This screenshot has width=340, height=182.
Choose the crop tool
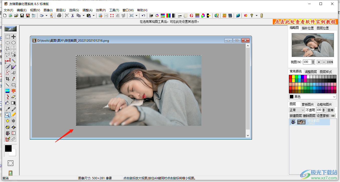click(x=8, y=79)
